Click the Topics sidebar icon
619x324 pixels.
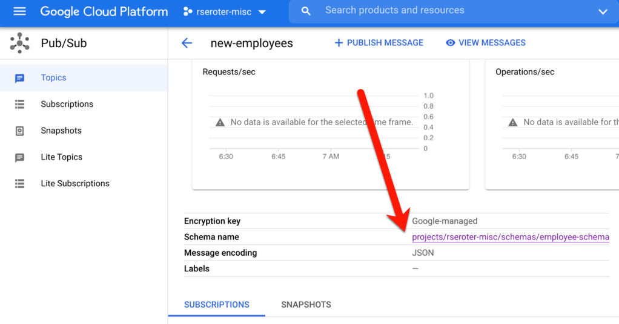click(x=20, y=78)
